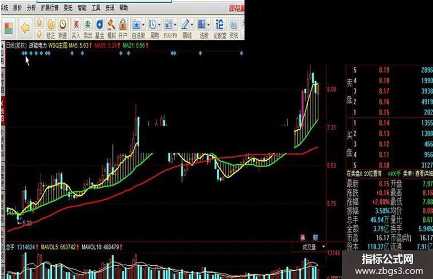433x279 pixels.
Task: Click buy level 2 price 8.13
Action: (x=384, y=133)
